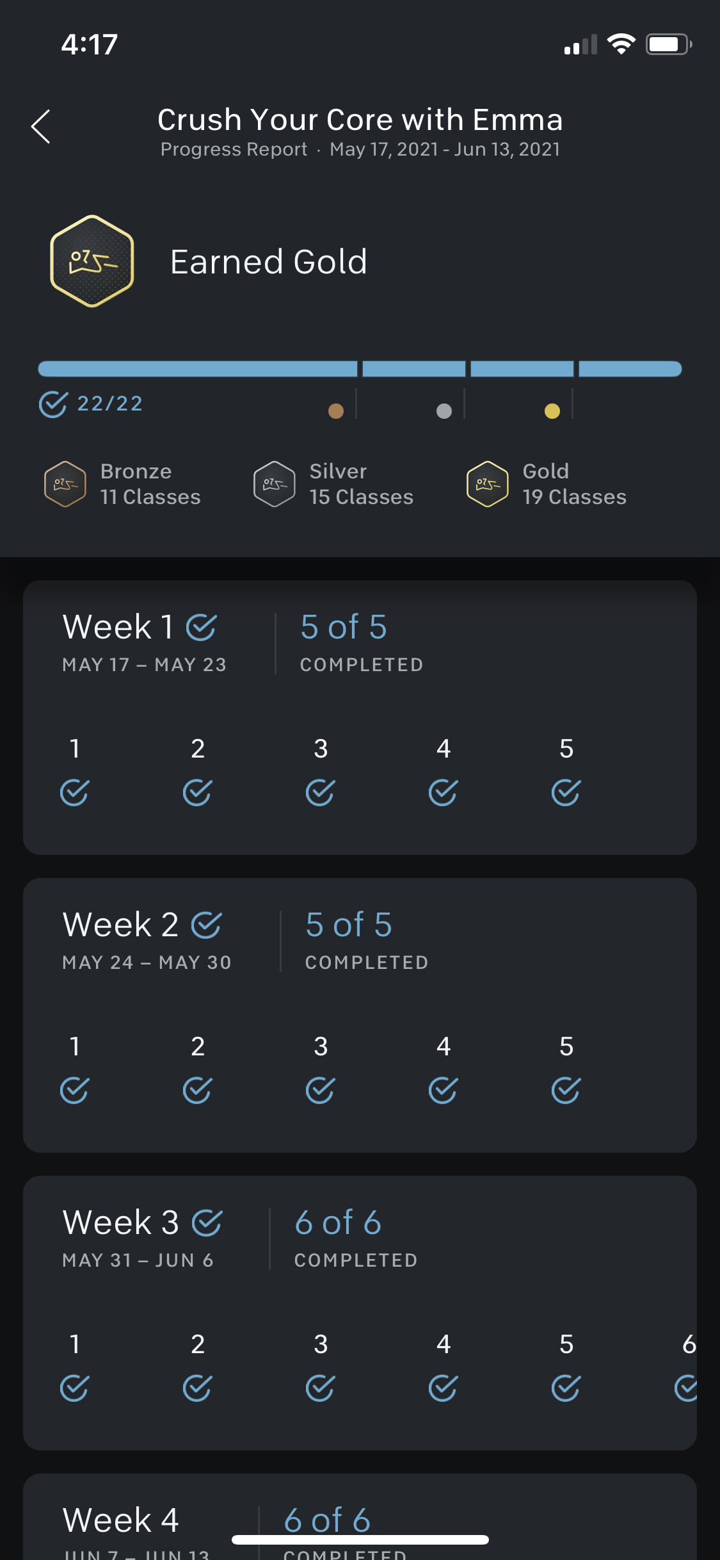
Task: Select the "5 of 5" label in Week 1
Action: pyautogui.click(x=344, y=627)
